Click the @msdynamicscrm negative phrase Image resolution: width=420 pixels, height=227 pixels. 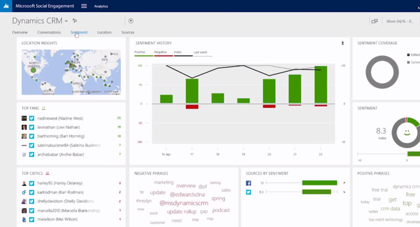click(x=184, y=203)
